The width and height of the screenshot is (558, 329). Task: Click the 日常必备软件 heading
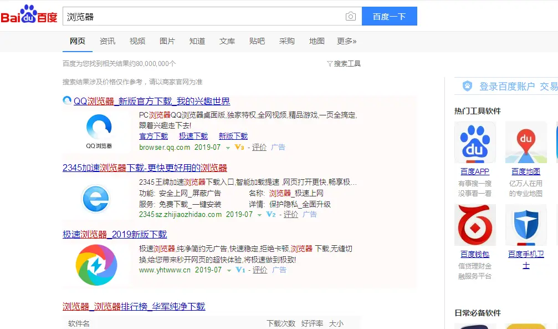tap(478, 313)
